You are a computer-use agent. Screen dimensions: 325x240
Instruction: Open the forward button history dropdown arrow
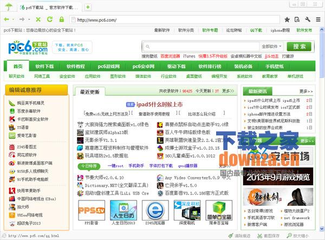[29, 20]
